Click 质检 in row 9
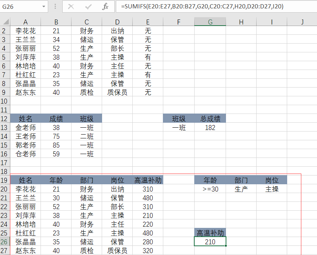This screenshot has width=317, height=255. pyautogui.click(x=87, y=93)
